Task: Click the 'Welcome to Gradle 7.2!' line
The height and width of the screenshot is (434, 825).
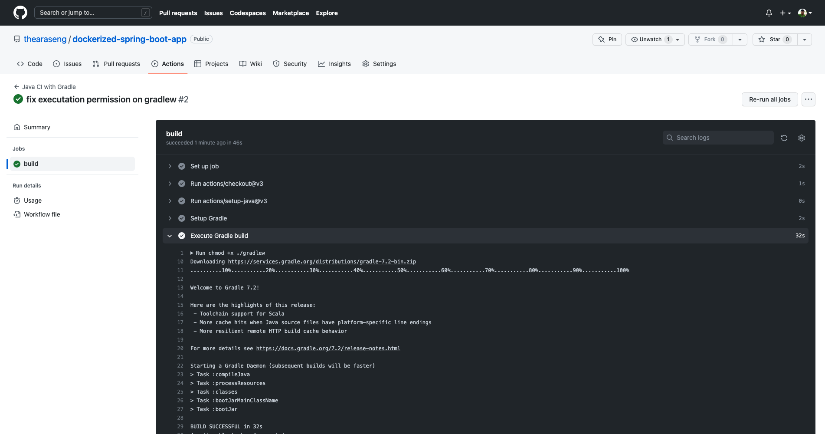Action: [225, 288]
